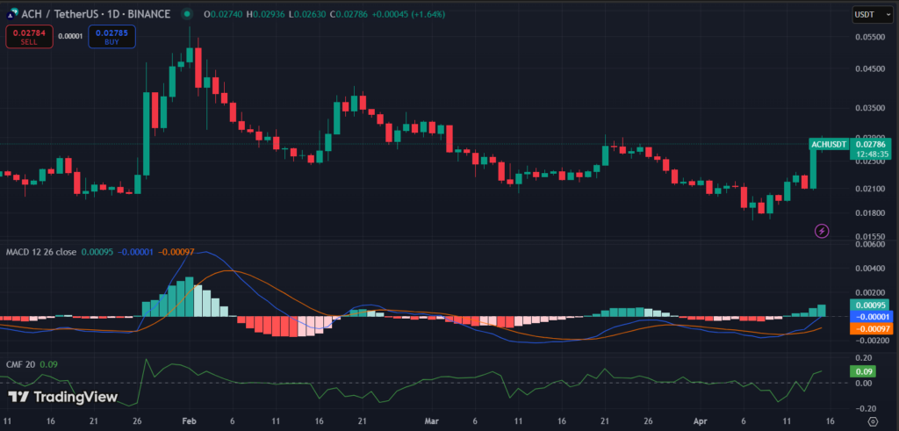
Task: Click the ACHUSDT symbol price tag
Action: click(x=829, y=145)
